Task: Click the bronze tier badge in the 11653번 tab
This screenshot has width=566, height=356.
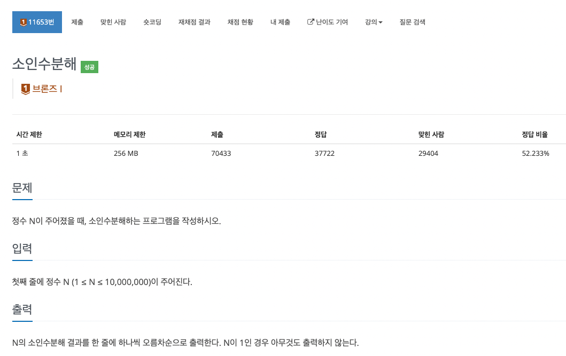Action: (24, 22)
